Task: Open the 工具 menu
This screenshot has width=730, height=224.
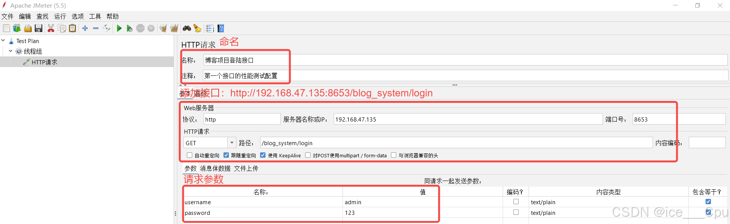Action: (x=95, y=16)
